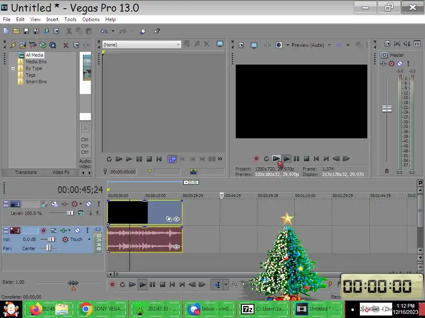The height and width of the screenshot is (318, 425).
Task: Toggle Loop Playback in preview window
Action: click(x=266, y=159)
